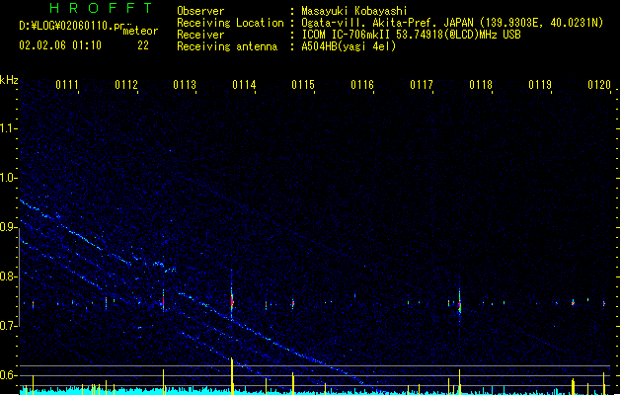Screen dimensions: 621x395
Task: Click the 1.1 kHz frequency label
Action: pyautogui.click(x=8, y=128)
